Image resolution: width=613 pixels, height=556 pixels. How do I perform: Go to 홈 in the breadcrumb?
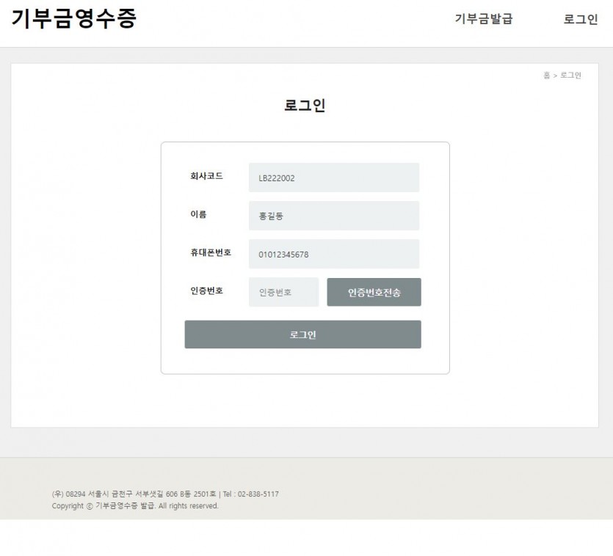point(546,76)
